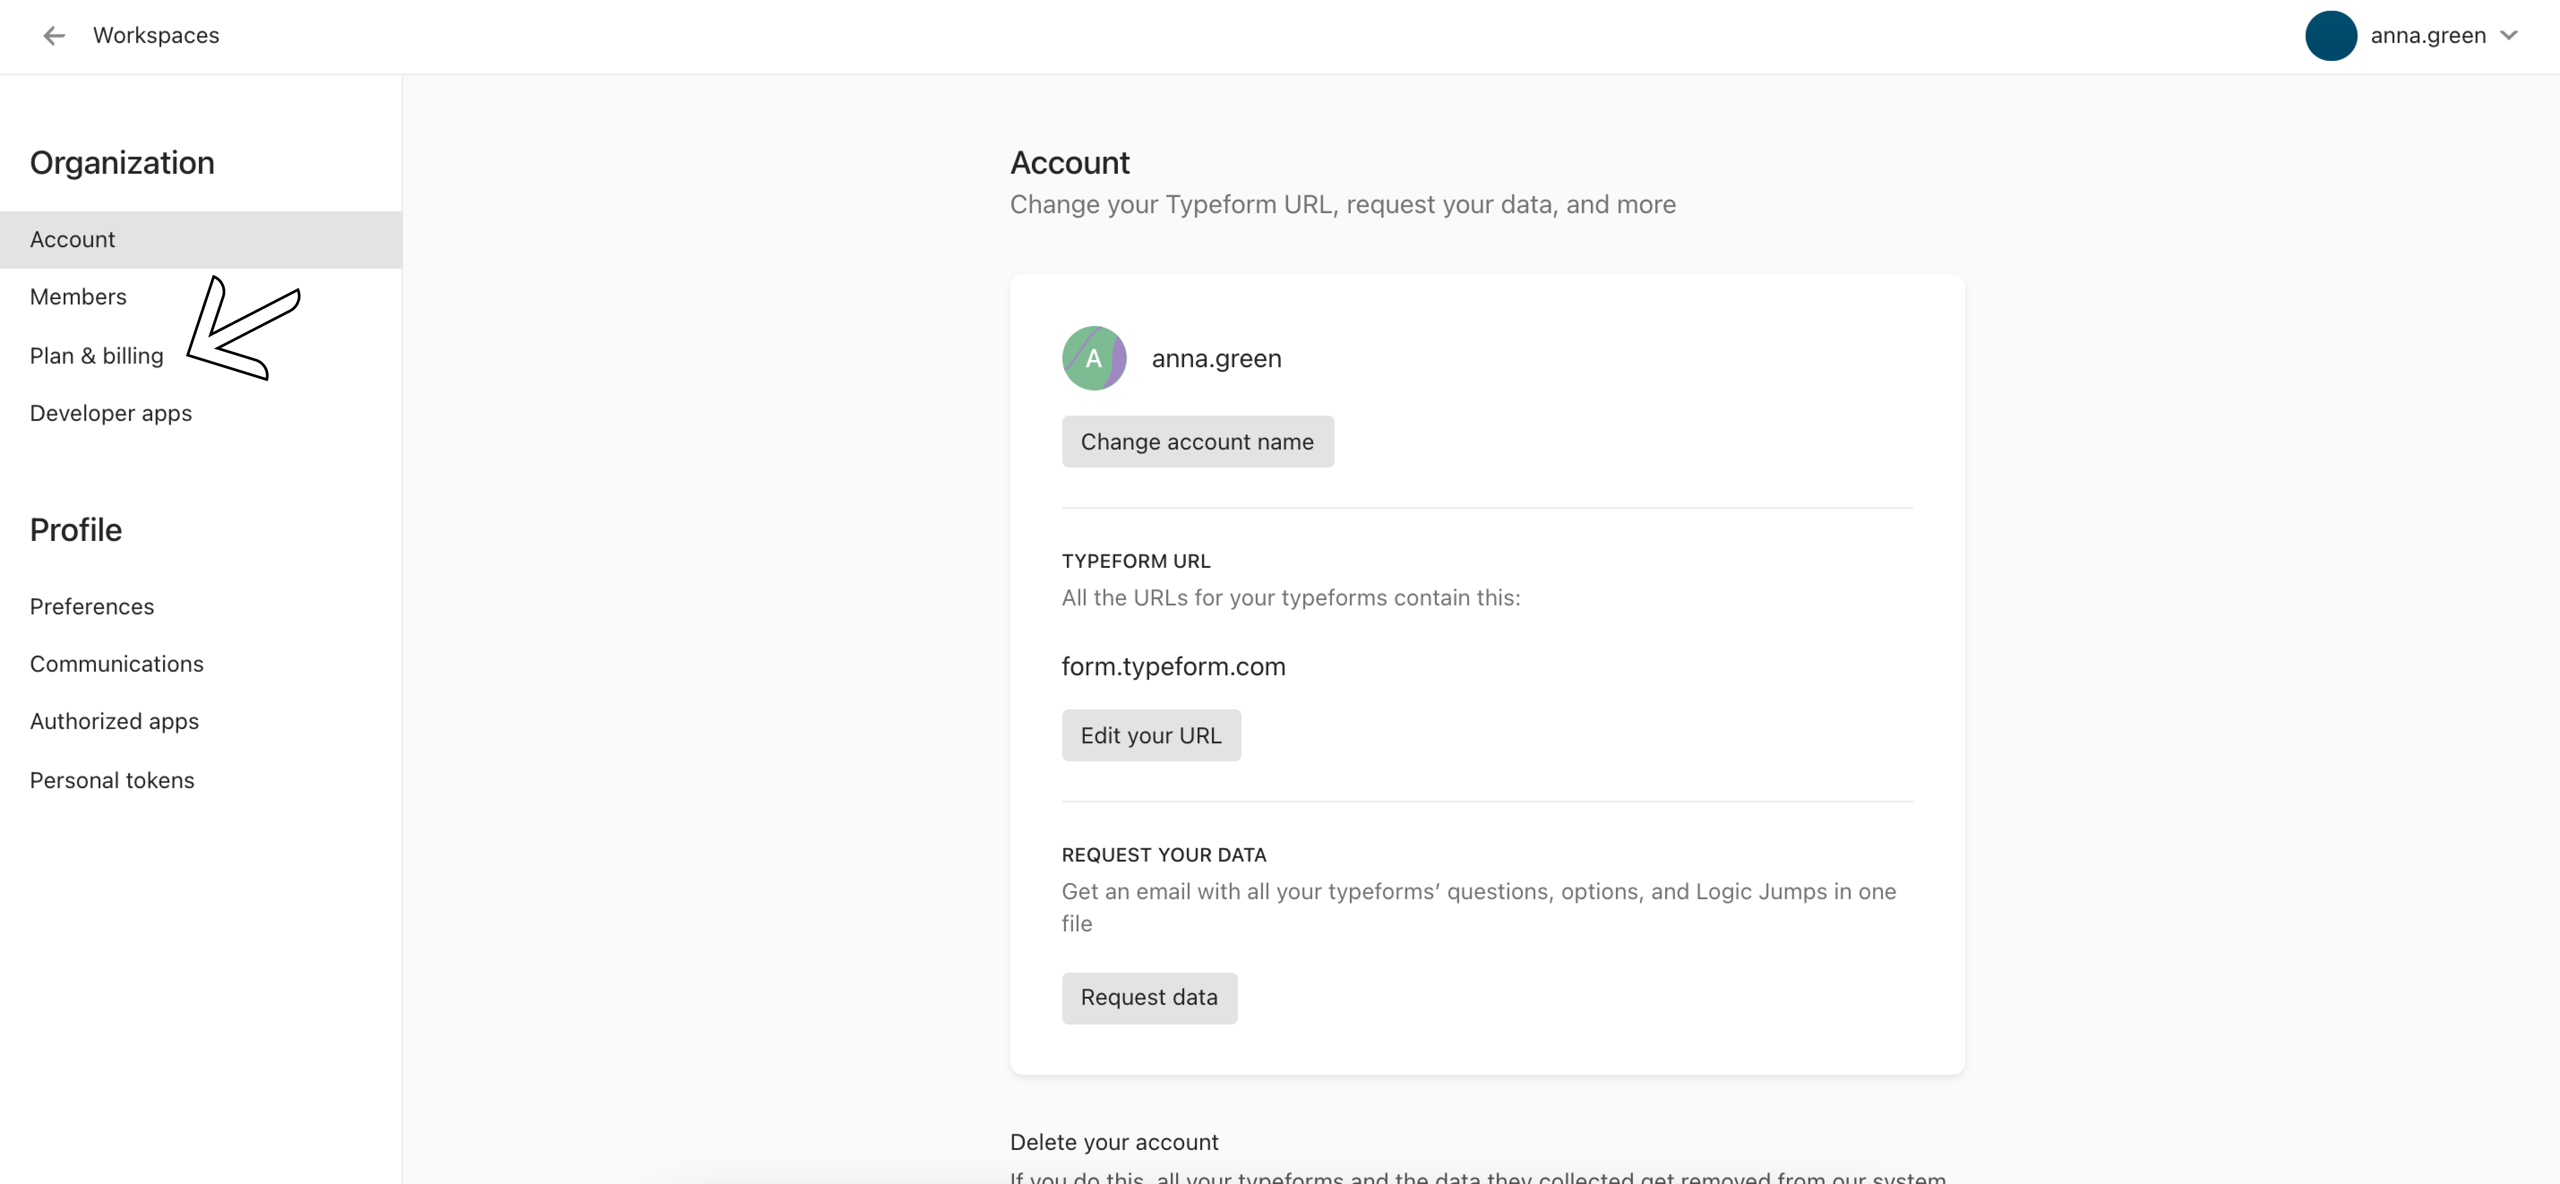Click the back arrow icon
This screenshot has width=2560, height=1184.
tap(54, 36)
